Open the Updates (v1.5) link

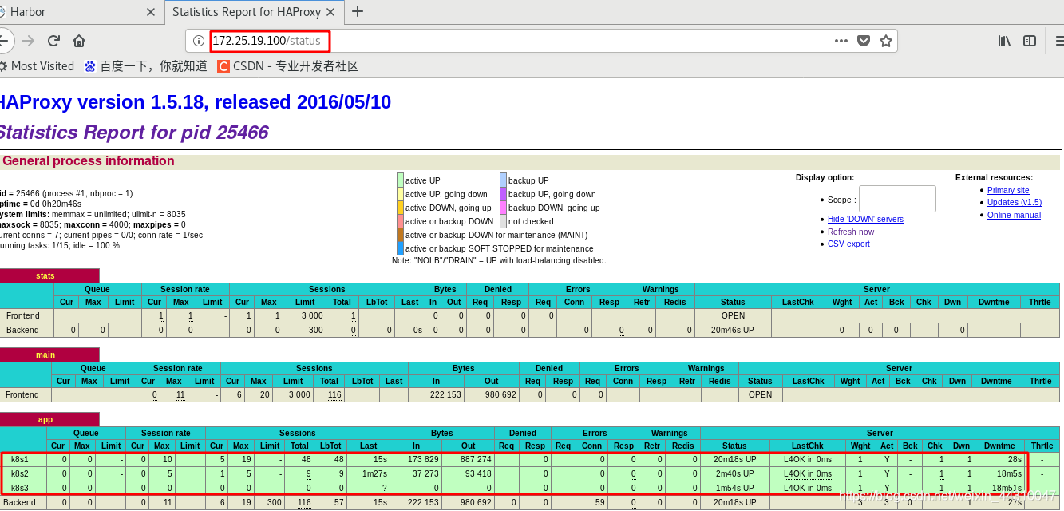click(x=1015, y=202)
